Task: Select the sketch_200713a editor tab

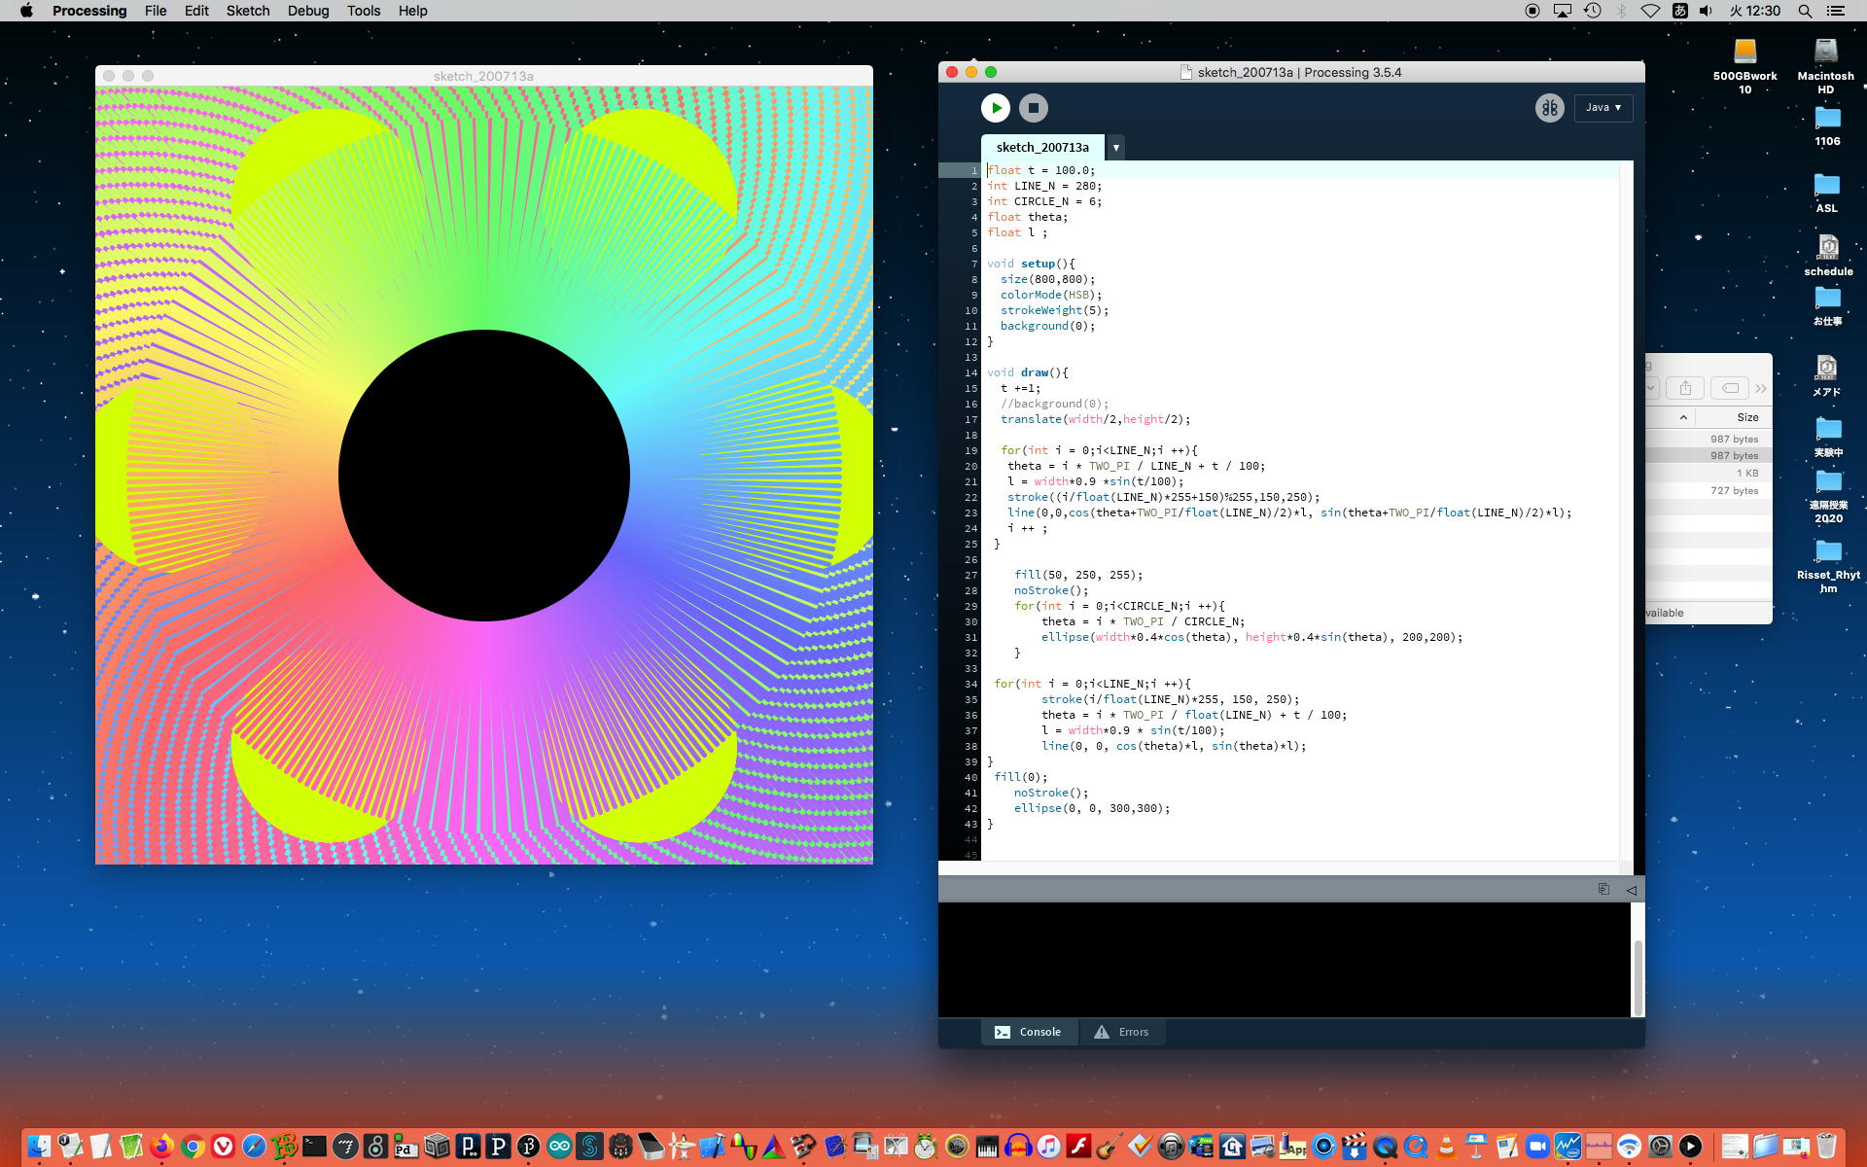Action: 1041,148
